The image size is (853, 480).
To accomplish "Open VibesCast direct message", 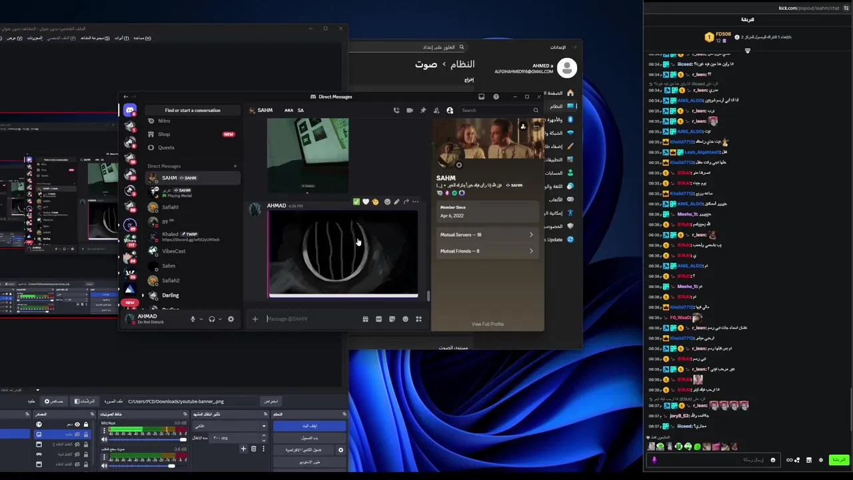I will point(193,251).
